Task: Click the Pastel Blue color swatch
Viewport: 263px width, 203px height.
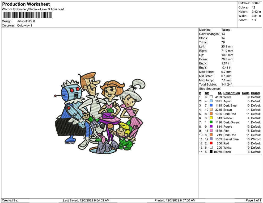Action: 211,139
